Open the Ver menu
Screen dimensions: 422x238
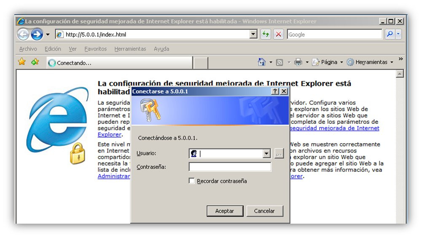73,49
